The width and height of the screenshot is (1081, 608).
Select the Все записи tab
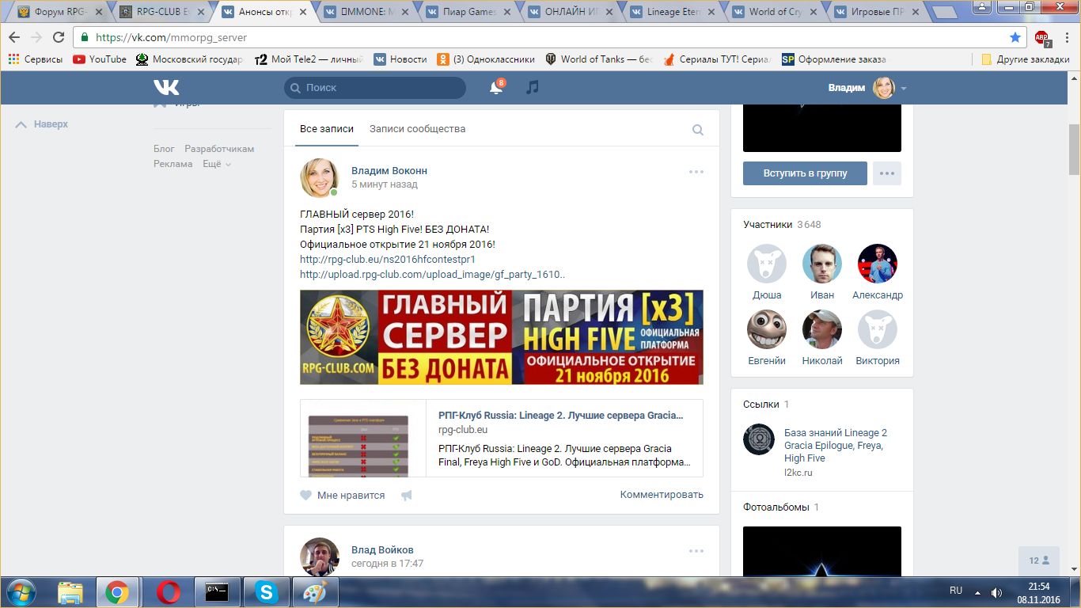pos(327,129)
